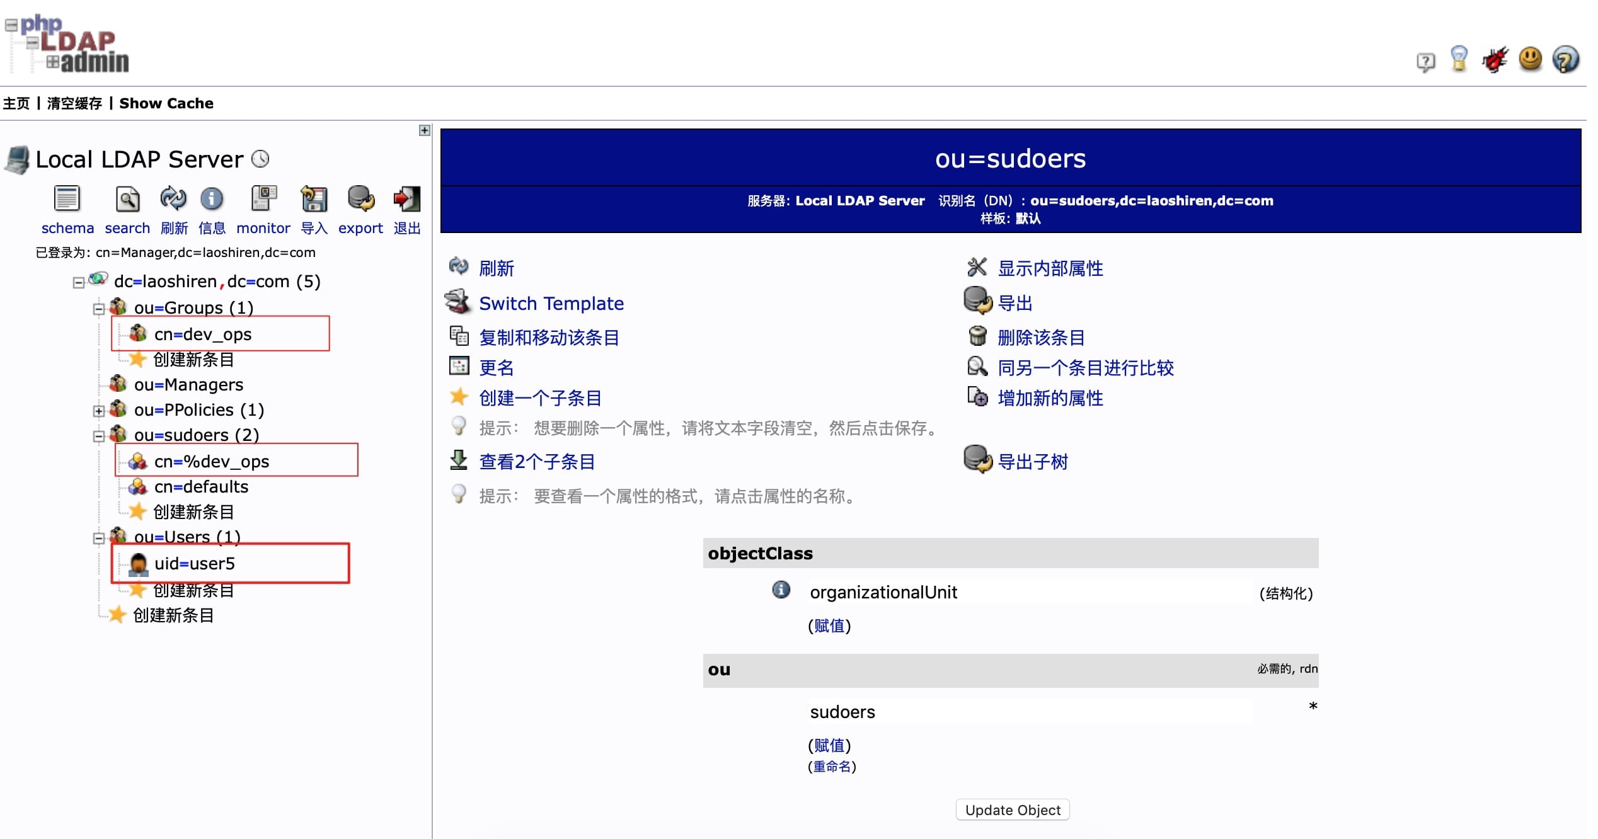Click the 重命名 link under ou
This screenshot has width=1598, height=839.
point(832,767)
